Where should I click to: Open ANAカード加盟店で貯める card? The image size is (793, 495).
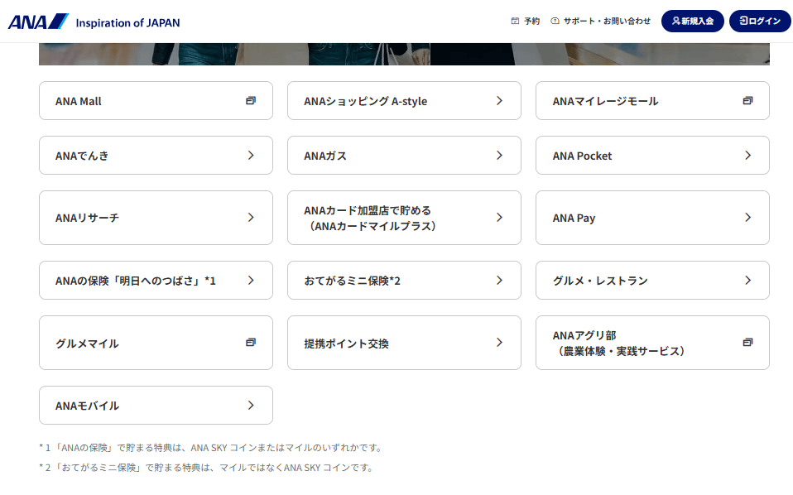pyautogui.click(x=404, y=218)
